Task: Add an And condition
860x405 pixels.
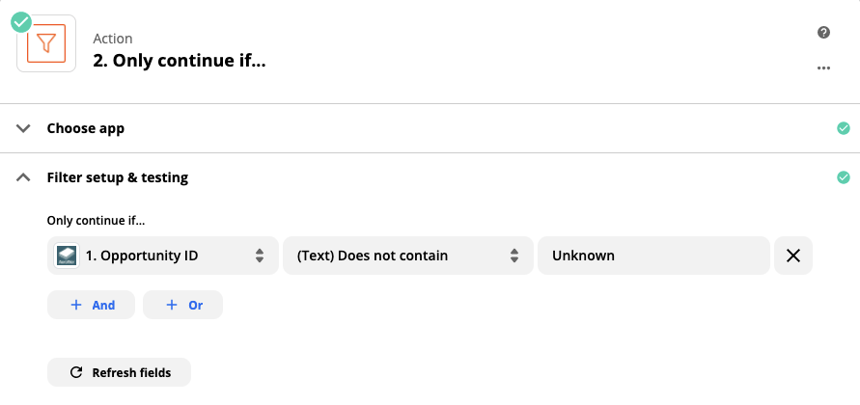Action: (x=91, y=305)
